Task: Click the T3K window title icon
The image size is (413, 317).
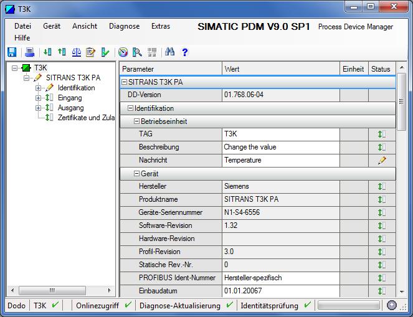Action: tap(10, 9)
